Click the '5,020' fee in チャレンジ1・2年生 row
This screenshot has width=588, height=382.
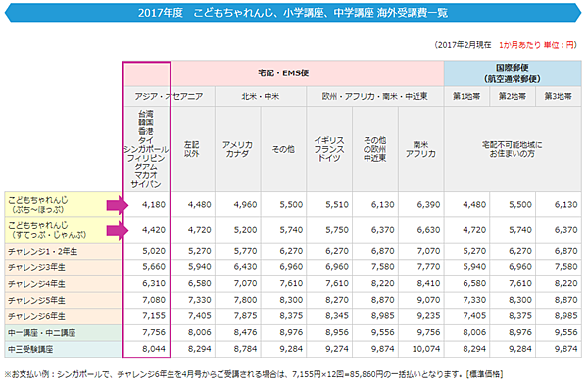pos(154,251)
